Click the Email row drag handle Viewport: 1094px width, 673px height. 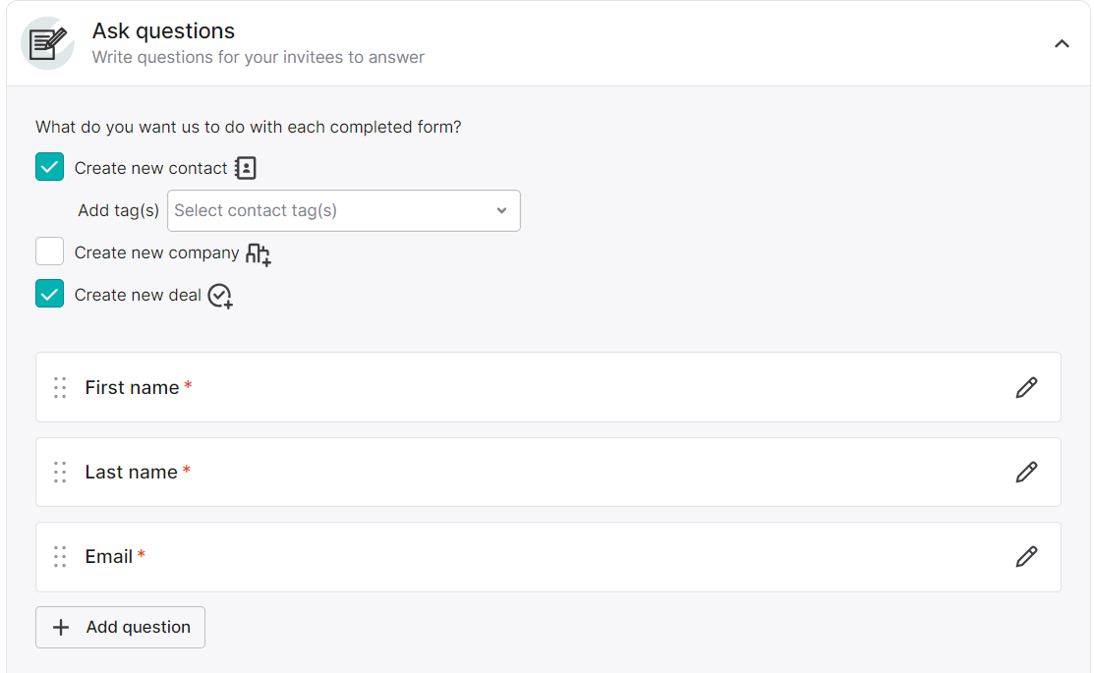coord(60,556)
